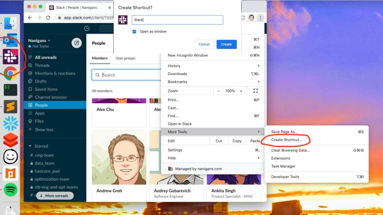Close the Slack browser tab
Viewport: 383px width, 215px height.
[110, 7]
